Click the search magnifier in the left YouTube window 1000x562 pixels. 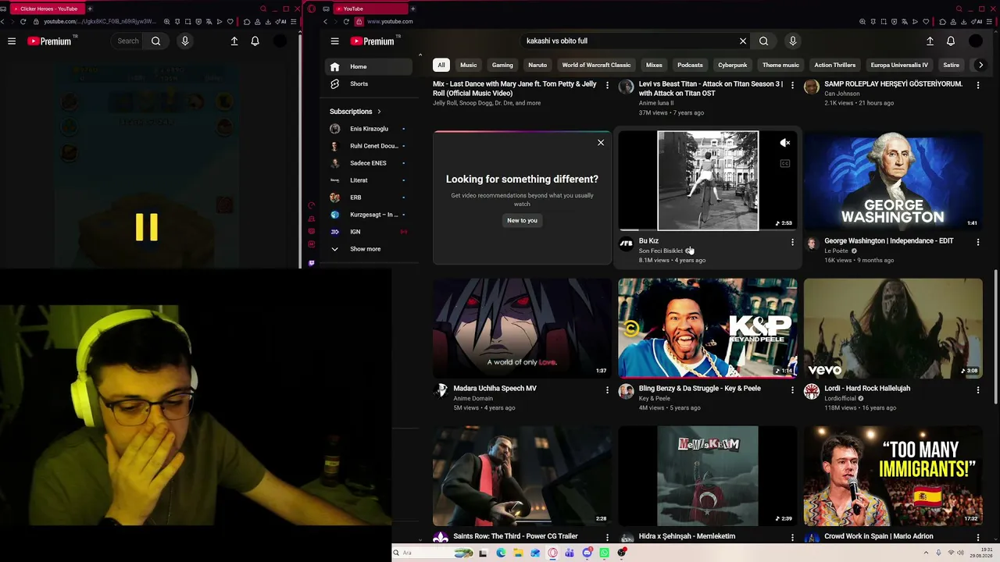pyautogui.click(x=156, y=41)
